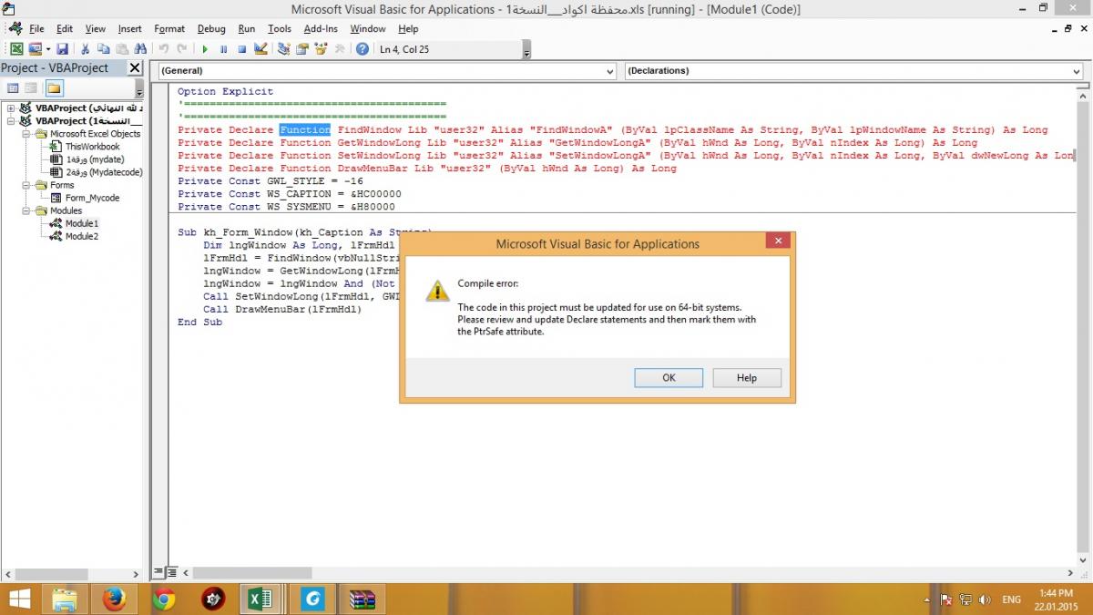Open the Tools menu

tap(280, 29)
